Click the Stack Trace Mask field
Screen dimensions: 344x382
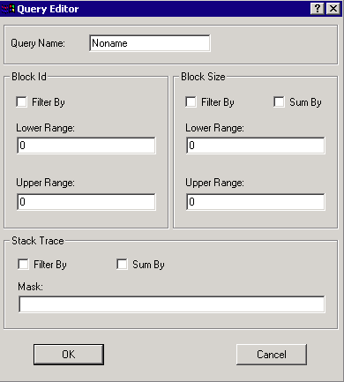172,304
